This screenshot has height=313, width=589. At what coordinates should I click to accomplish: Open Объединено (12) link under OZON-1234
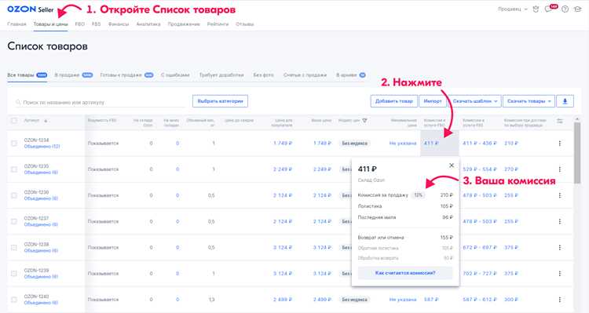click(x=42, y=147)
